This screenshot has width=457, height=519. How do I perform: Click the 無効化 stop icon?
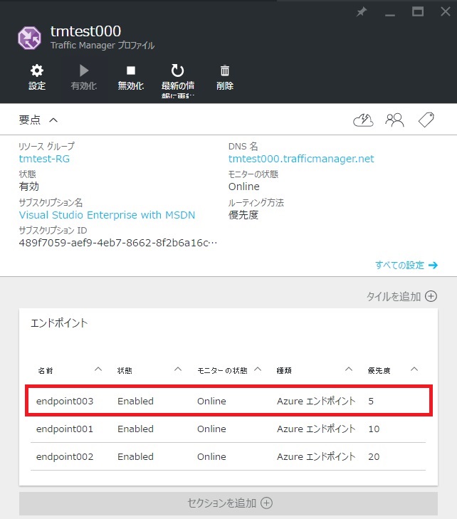(x=131, y=70)
